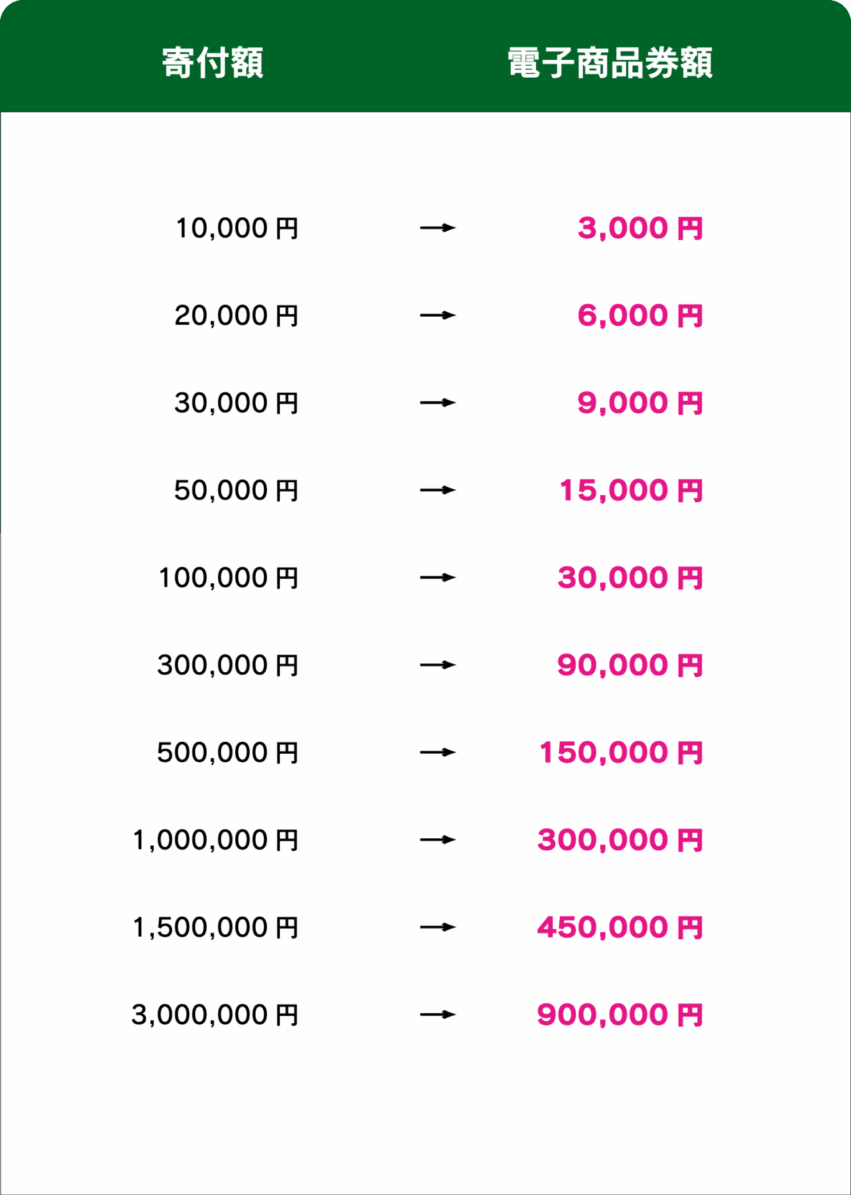This screenshot has width=851, height=1195.
Task: Click the pink 450,000 円 voucher amount
Action: click(x=620, y=927)
